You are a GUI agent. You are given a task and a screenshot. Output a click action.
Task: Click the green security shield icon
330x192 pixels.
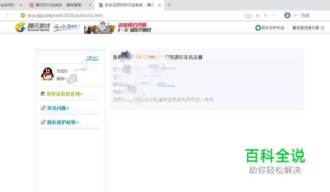(23, 15)
